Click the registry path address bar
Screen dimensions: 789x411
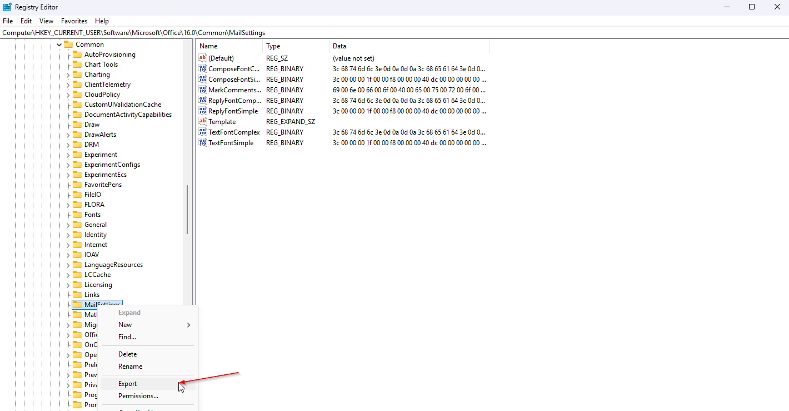[389, 33]
